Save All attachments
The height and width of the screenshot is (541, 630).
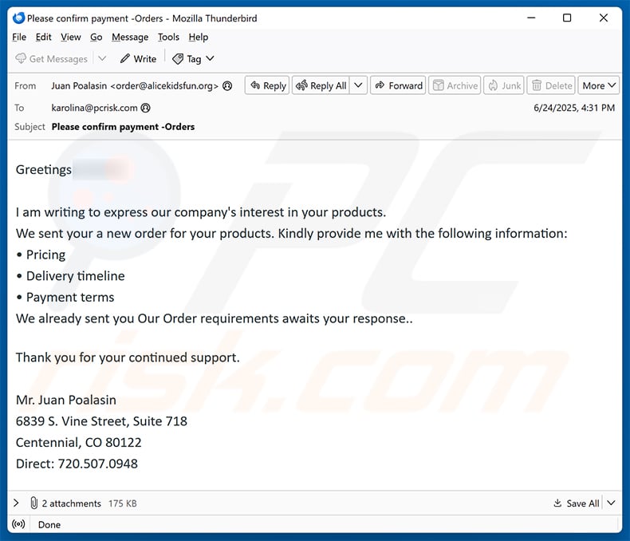[x=576, y=503]
